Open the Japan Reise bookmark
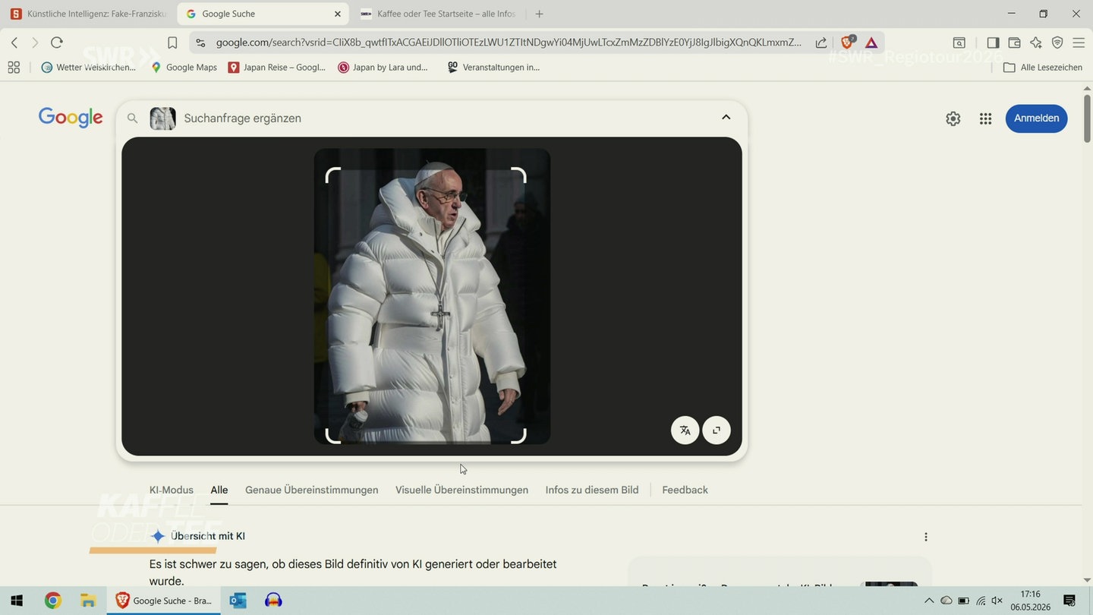 (276, 67)
